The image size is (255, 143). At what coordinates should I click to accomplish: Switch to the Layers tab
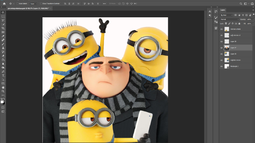point(223,10)
